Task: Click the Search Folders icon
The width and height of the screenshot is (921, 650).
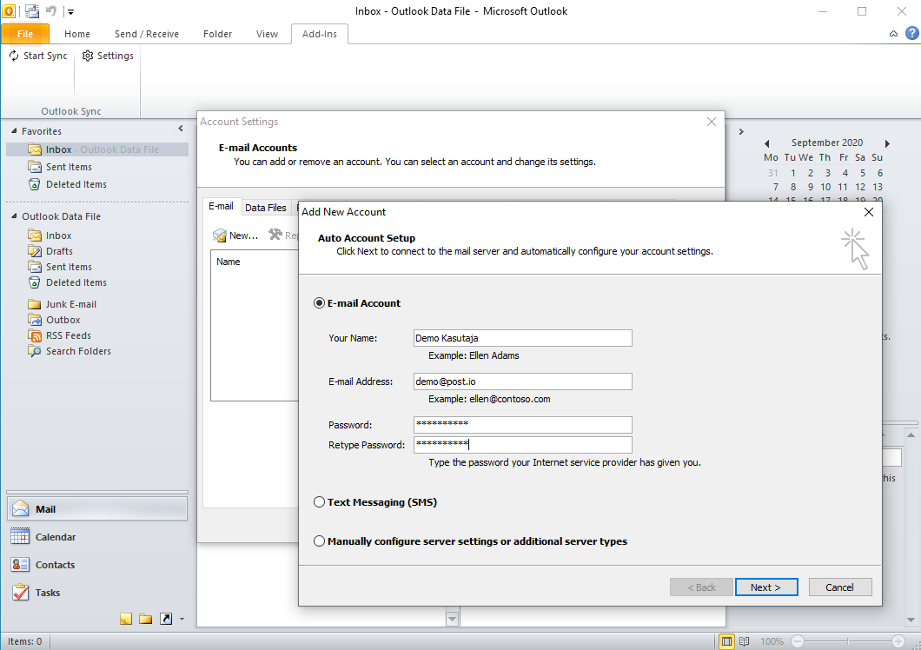Action: [x=35, y=351]
